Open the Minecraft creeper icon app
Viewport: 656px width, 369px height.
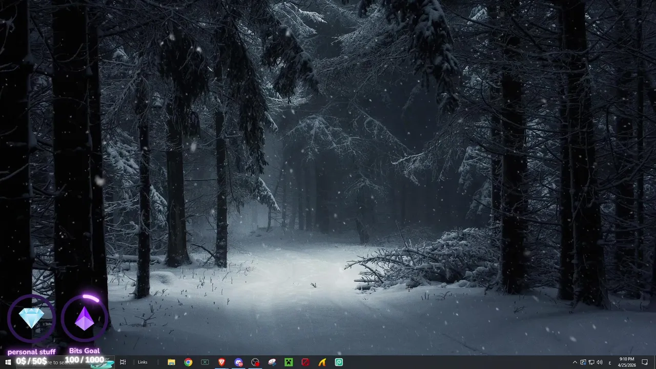(x=289, y=362)
